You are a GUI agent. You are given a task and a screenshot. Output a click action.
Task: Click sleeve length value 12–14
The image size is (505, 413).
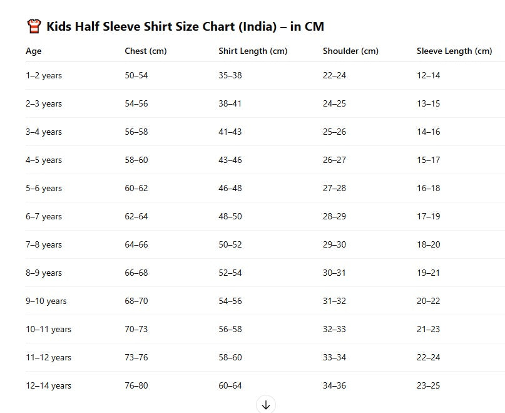click(428, 75)
